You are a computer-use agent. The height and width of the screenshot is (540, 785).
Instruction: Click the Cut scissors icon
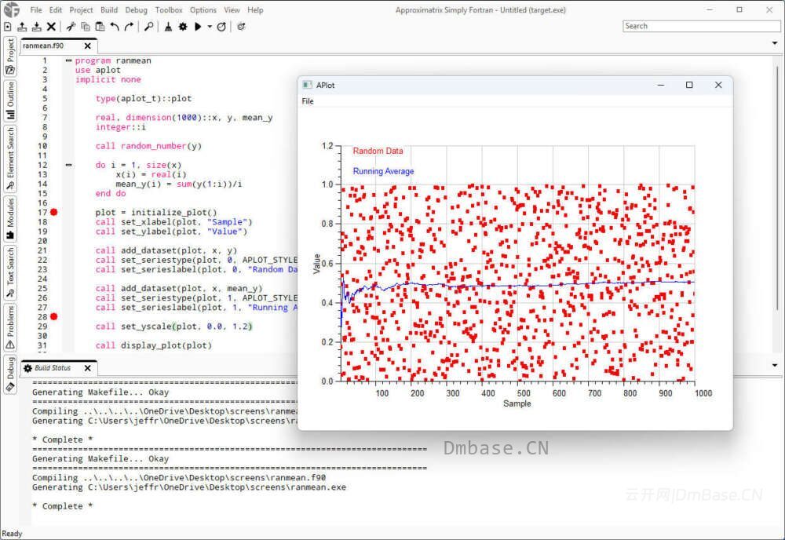pyautogui.click(x=71, y=27)
